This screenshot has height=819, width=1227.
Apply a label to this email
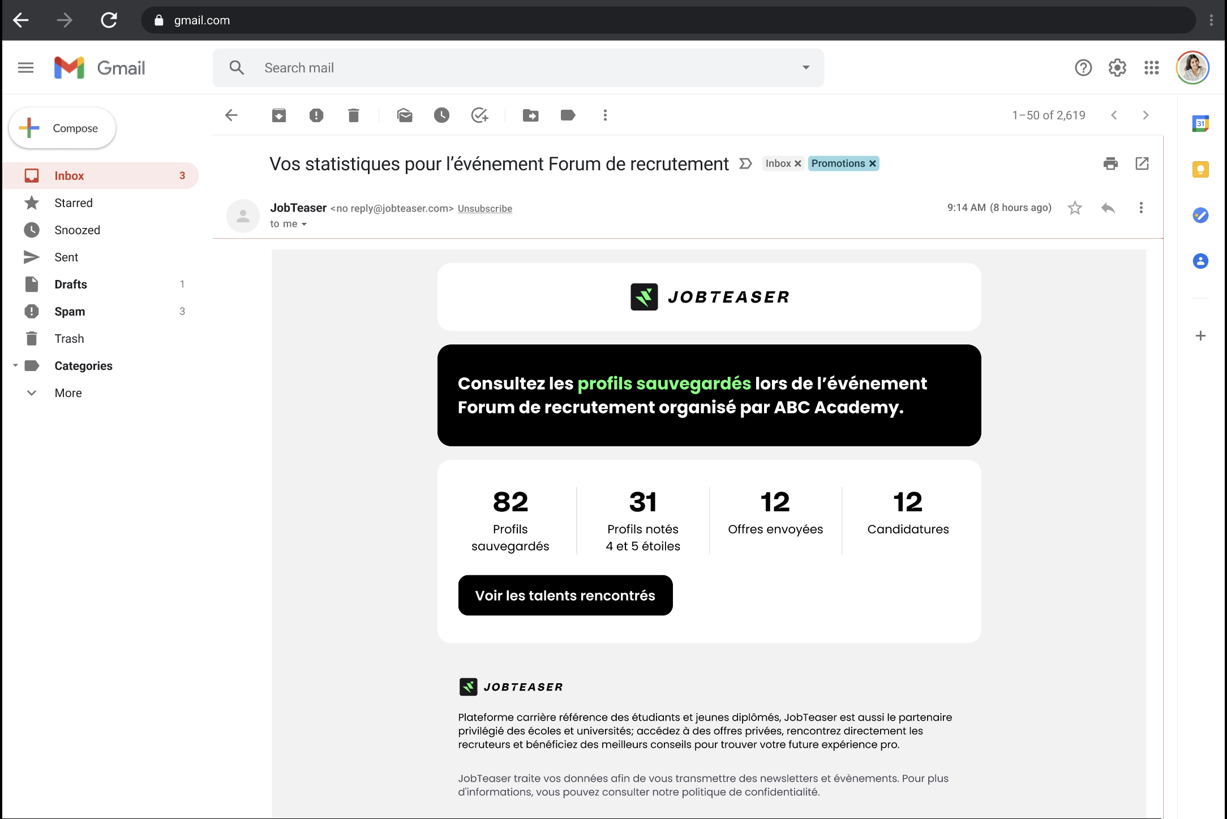[568, 115]
